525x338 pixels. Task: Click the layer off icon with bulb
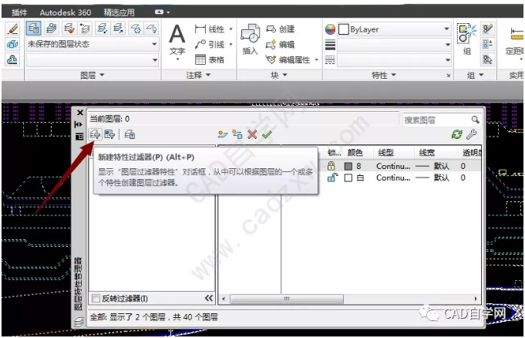(x=151, y=29)
